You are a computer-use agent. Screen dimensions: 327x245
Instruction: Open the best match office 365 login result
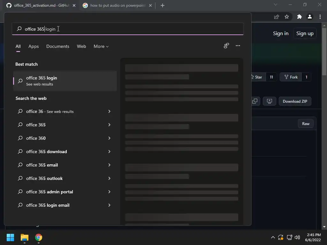(x=65, y=81)
